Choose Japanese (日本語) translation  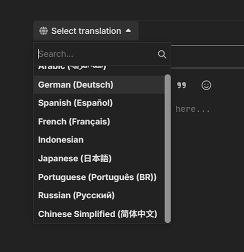point(99,158)
